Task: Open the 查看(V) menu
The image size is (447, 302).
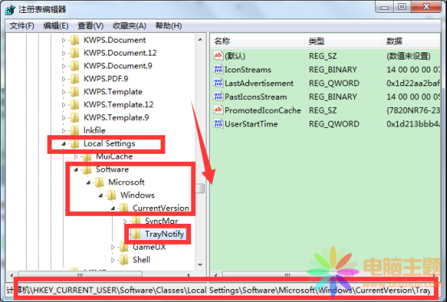Action: (90, 26)
